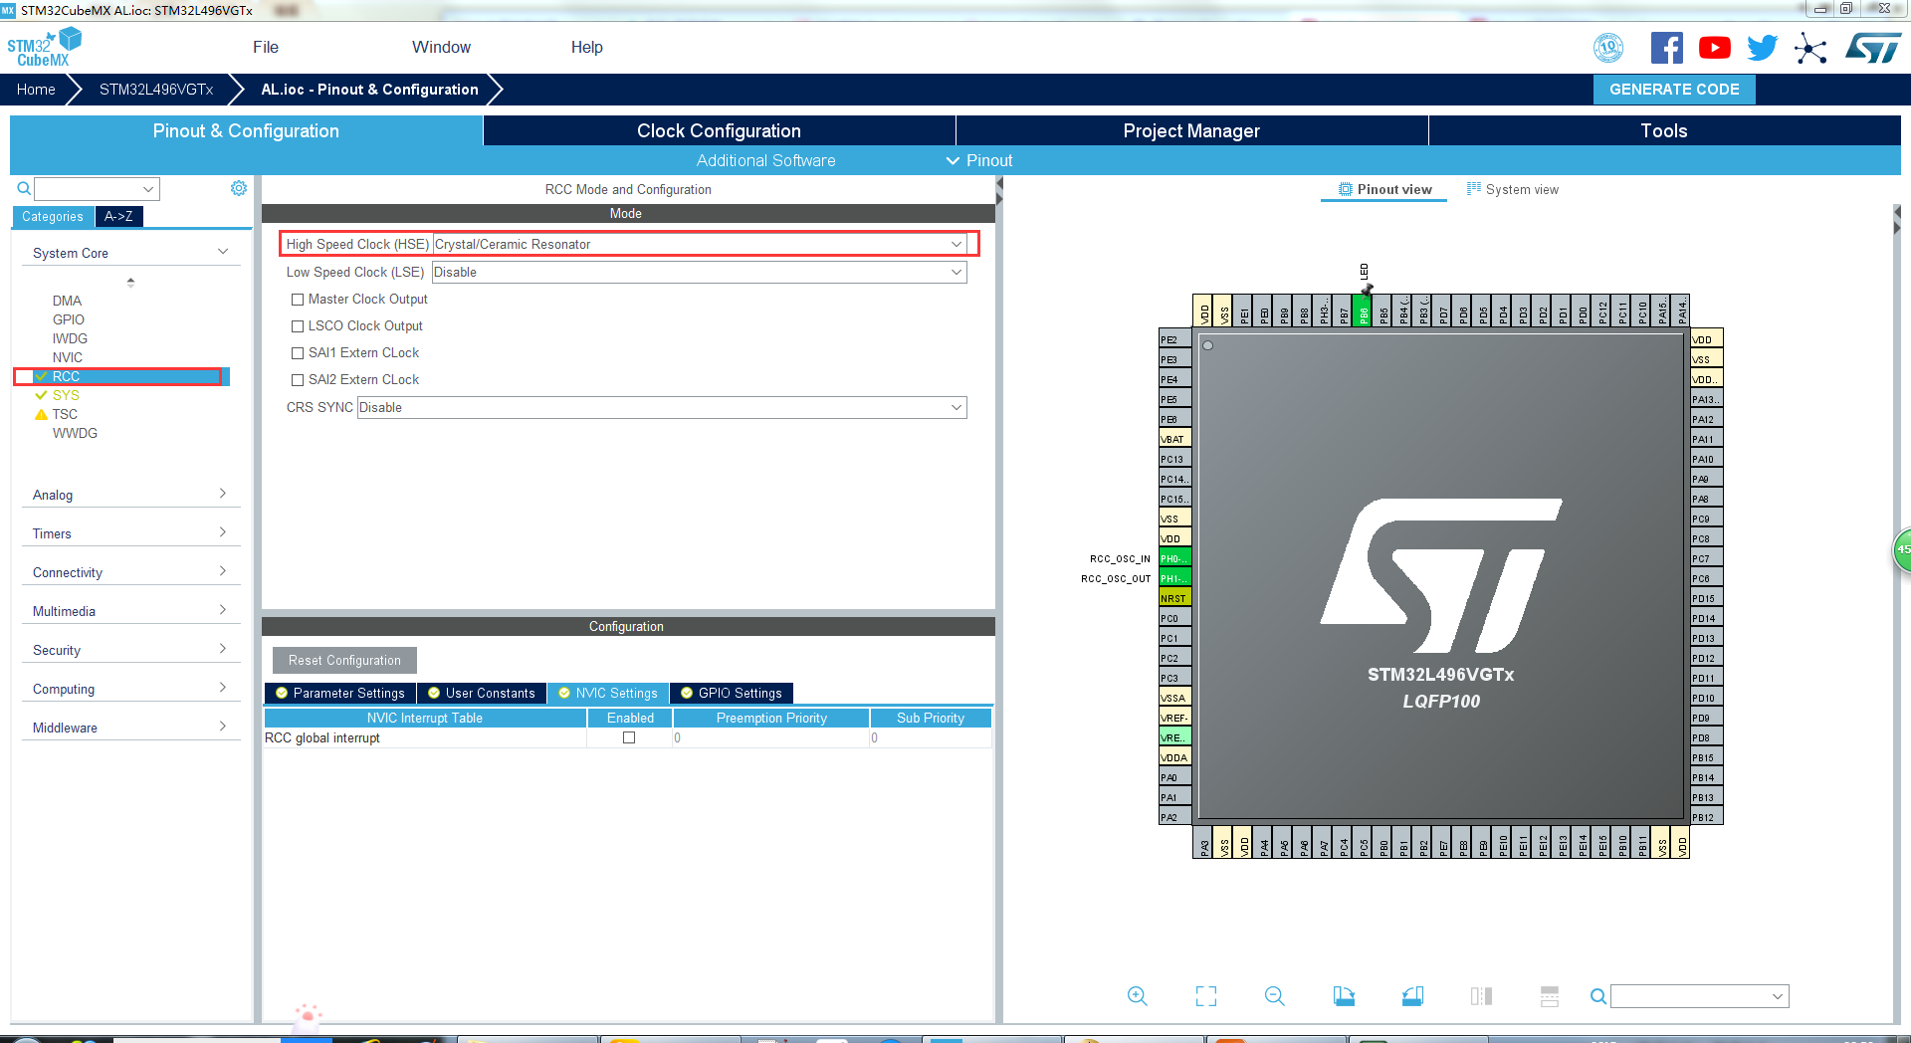Enable LSCO Clock Output checkbox

(x=298, y=326)
